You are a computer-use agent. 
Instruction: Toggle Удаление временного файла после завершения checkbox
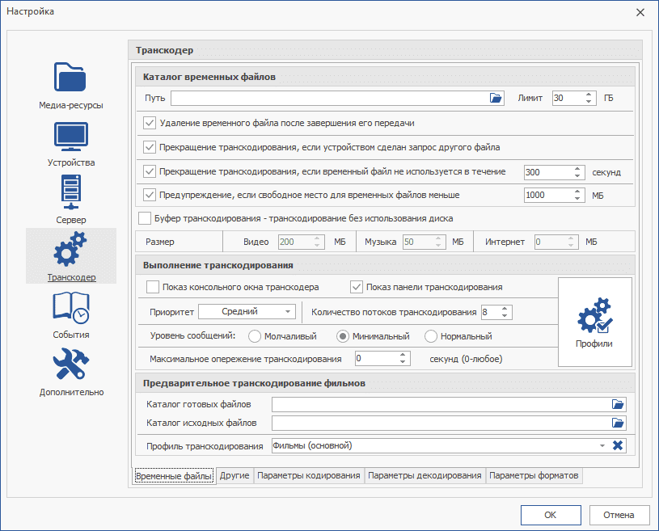tap(150, 123)
